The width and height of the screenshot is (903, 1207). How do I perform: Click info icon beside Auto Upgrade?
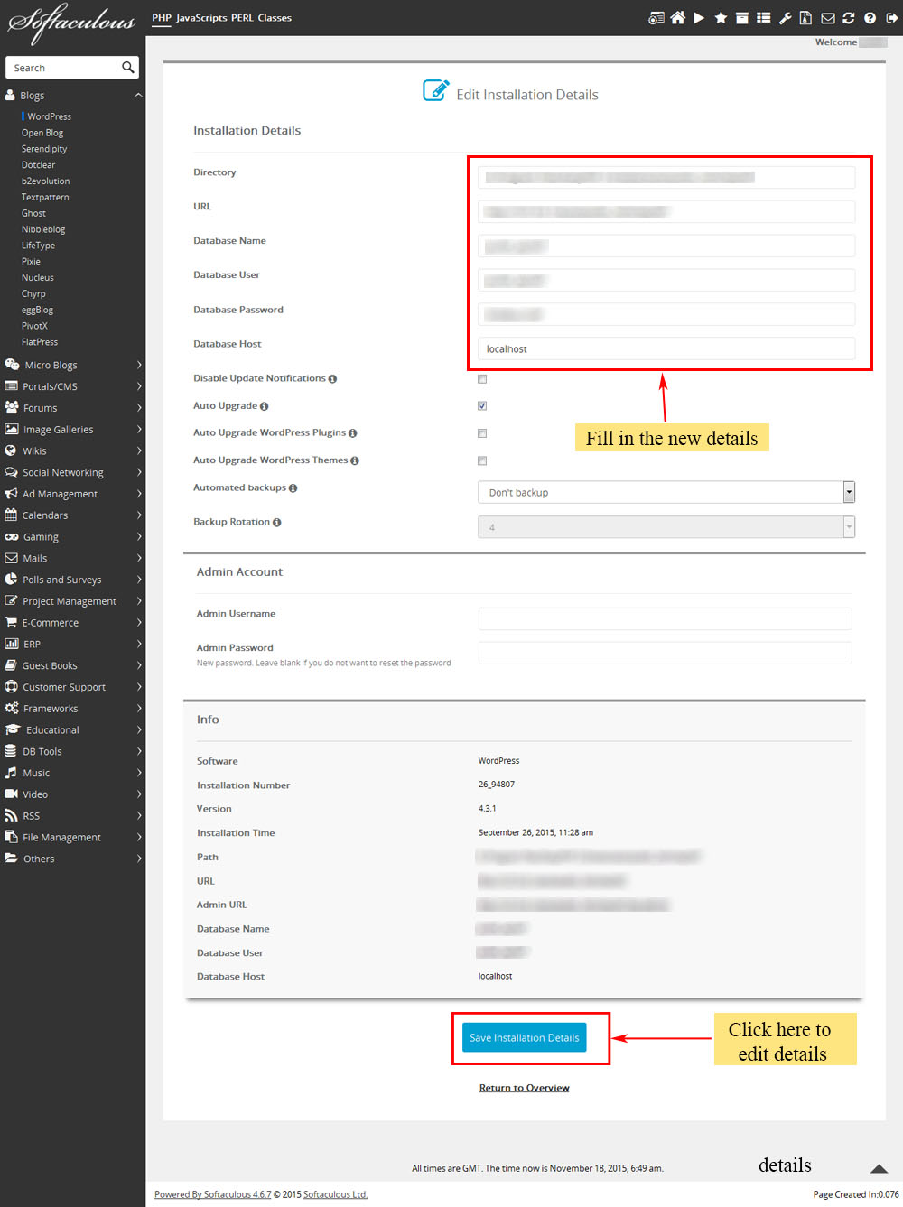point(265,406)
